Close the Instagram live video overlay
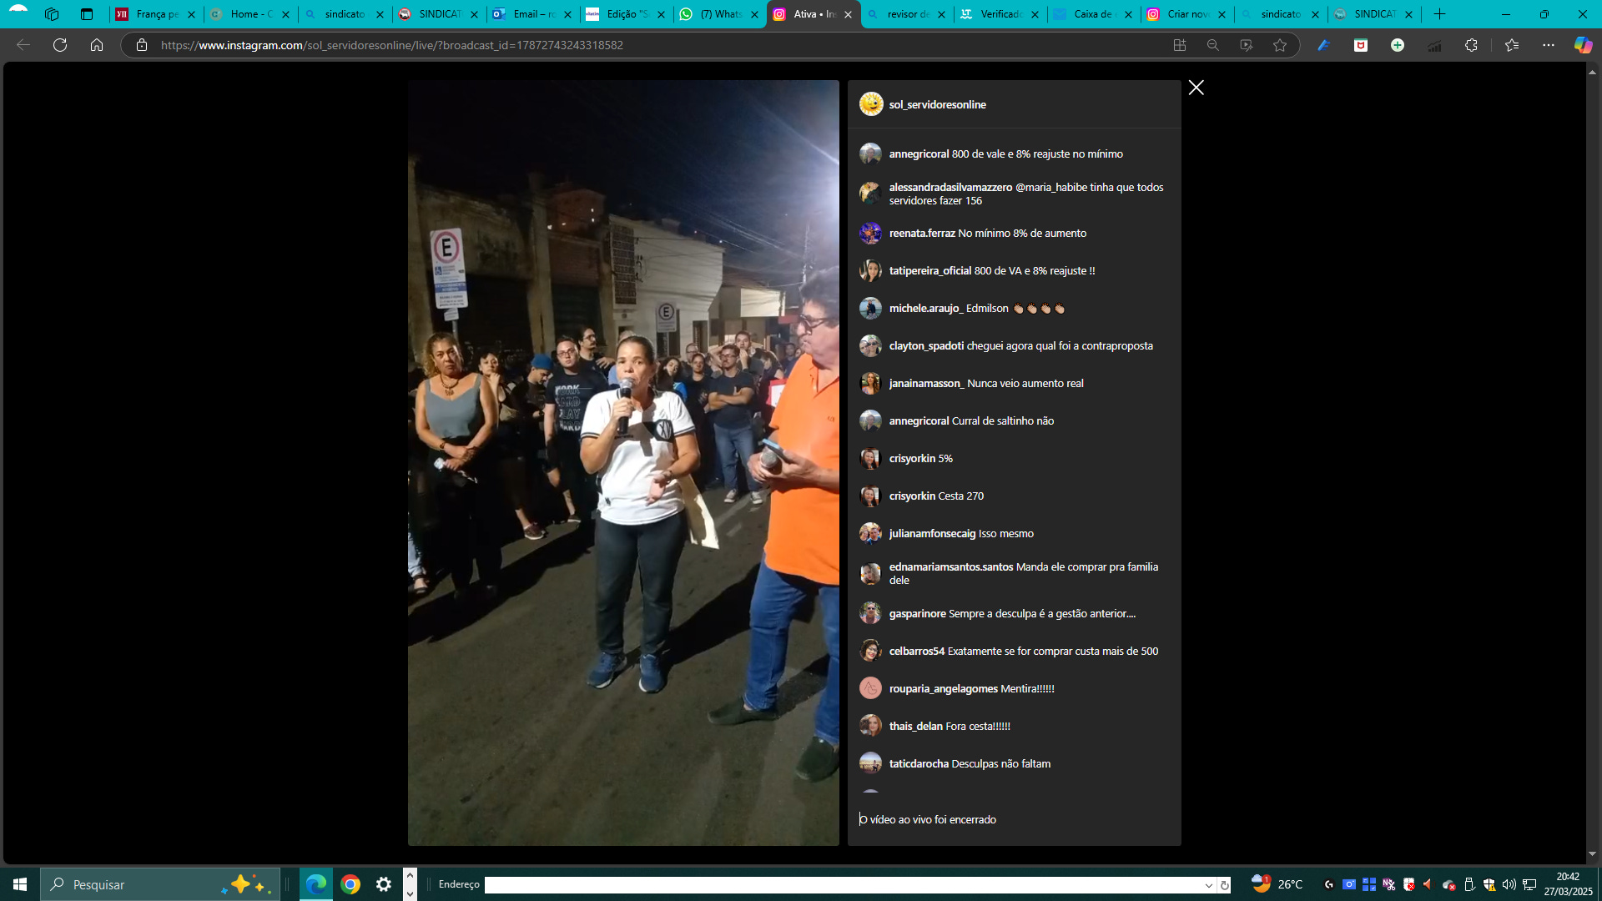This screenshot has height=901, width=1602. (1196, 88)
